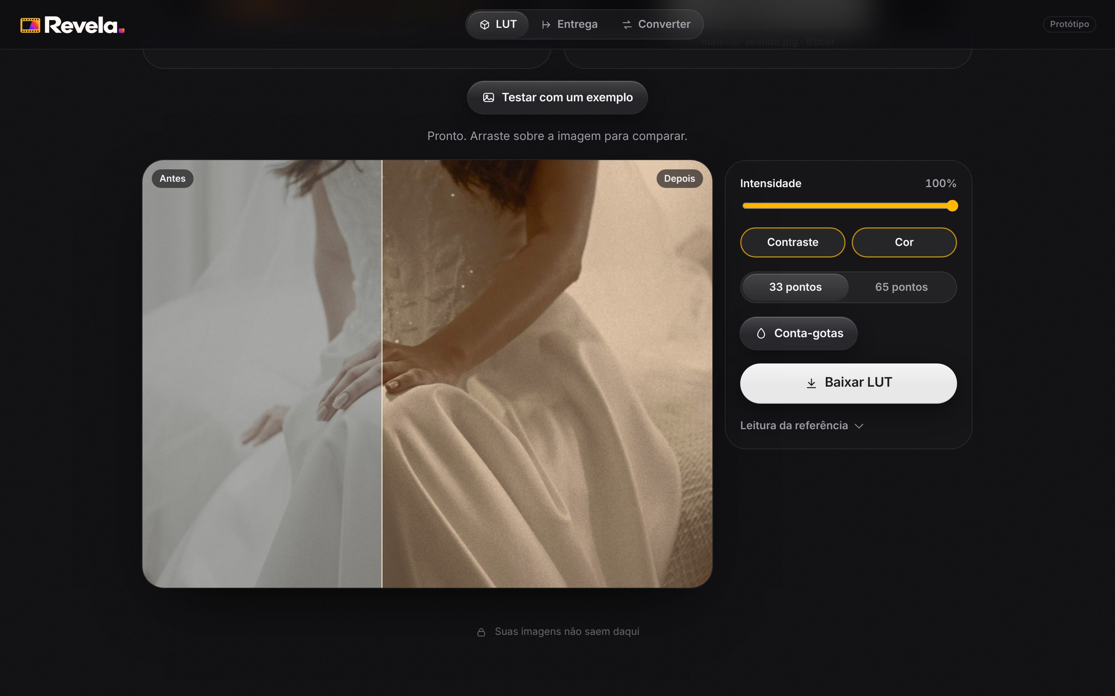The height and width of the screenshot is (696, 1115).
Task: Click the 100% intensity value
Action: coord(940,183)
